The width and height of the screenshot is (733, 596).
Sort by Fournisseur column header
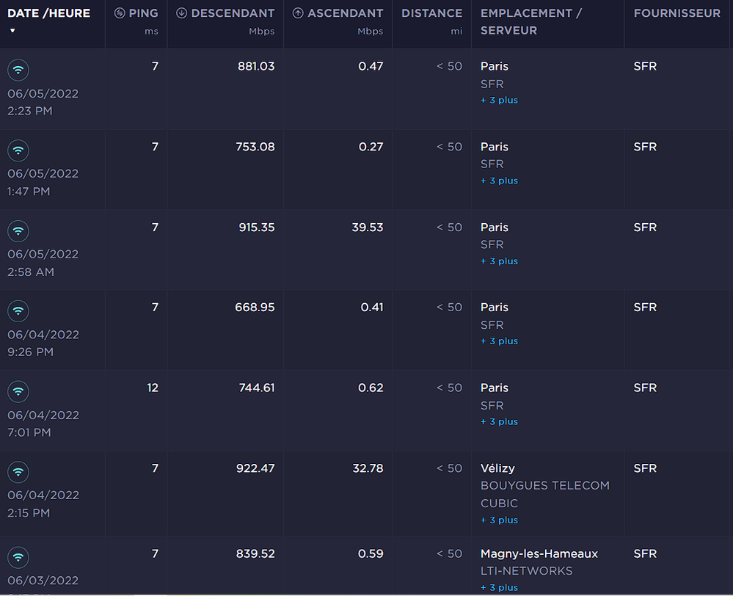(x=677, y=13)
